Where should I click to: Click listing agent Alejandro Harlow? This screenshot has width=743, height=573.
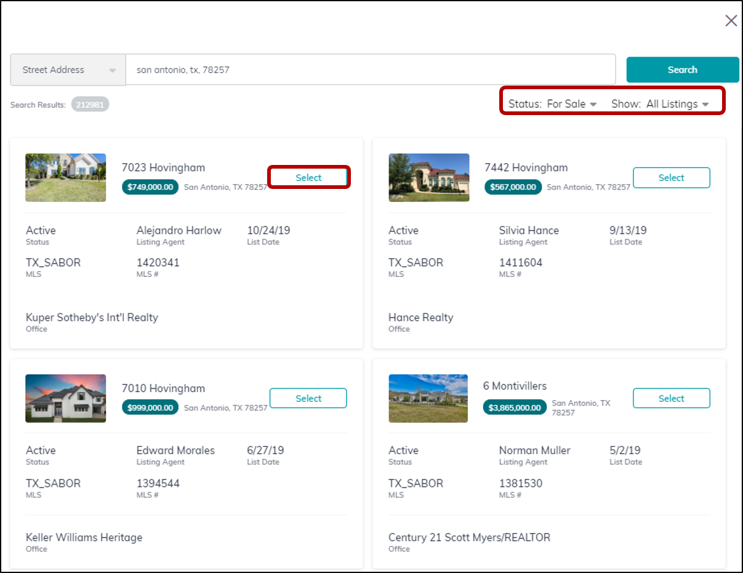click(x=179, y=230)
